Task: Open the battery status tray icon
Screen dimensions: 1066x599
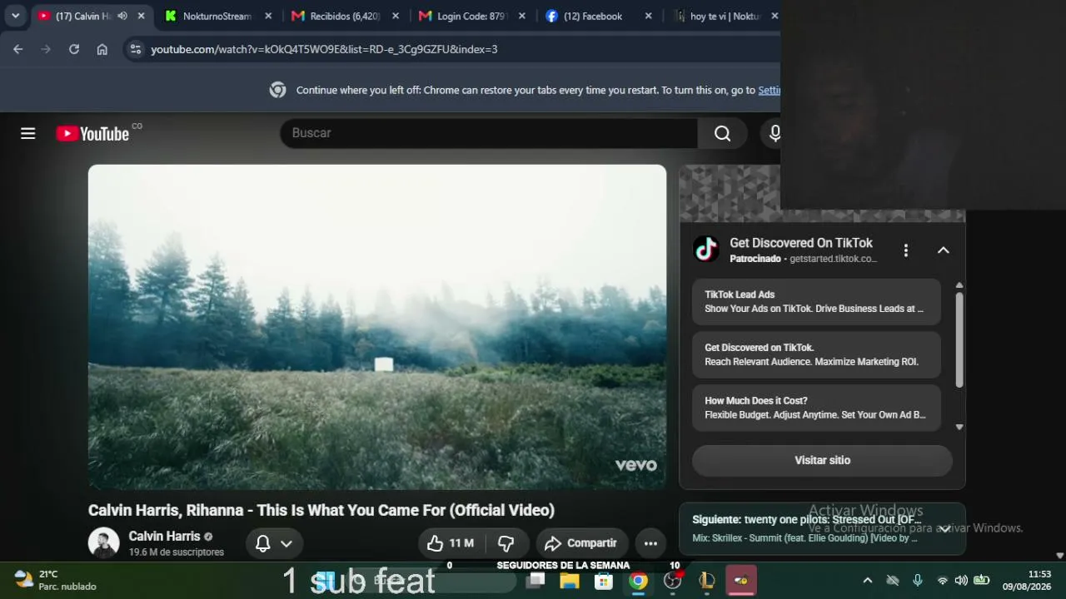Action: 982,581
